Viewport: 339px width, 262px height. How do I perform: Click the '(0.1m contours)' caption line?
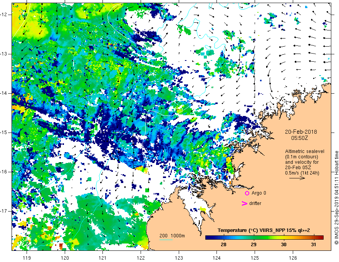[301, 157]
